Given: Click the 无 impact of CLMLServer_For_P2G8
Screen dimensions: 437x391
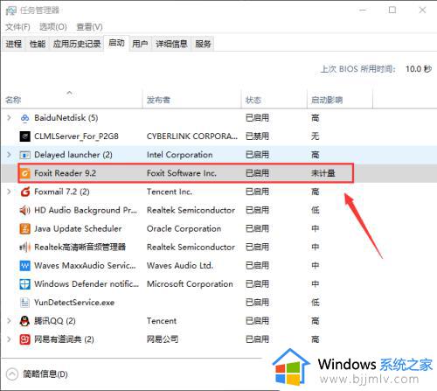Looking at the screenshot, I should [316, 136].
